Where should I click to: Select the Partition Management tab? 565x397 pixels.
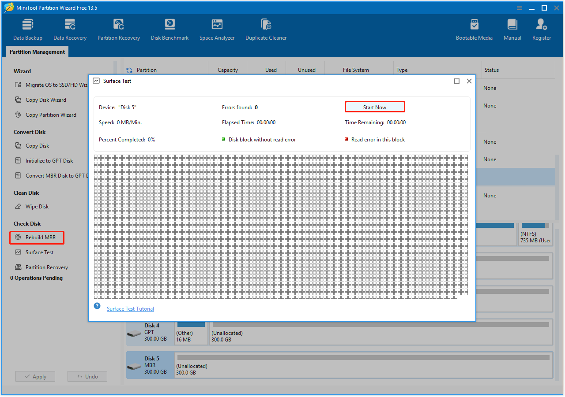37,52
